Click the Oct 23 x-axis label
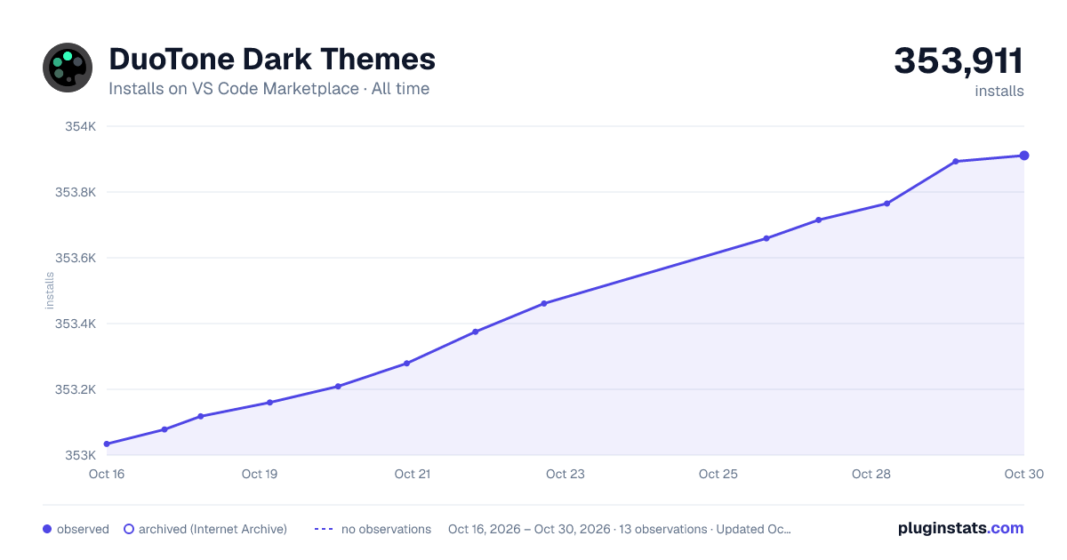The width and height of the screenshot is (1067, 560). pos(566,474)
